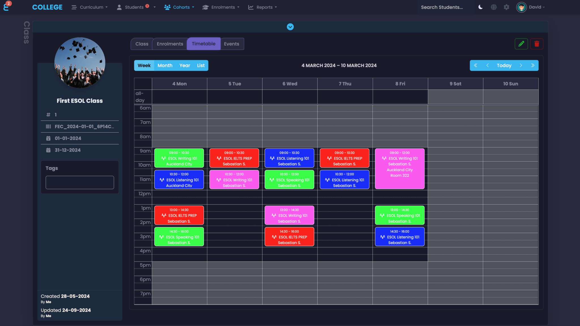Open the Curriculum menu

click(92, 7)
